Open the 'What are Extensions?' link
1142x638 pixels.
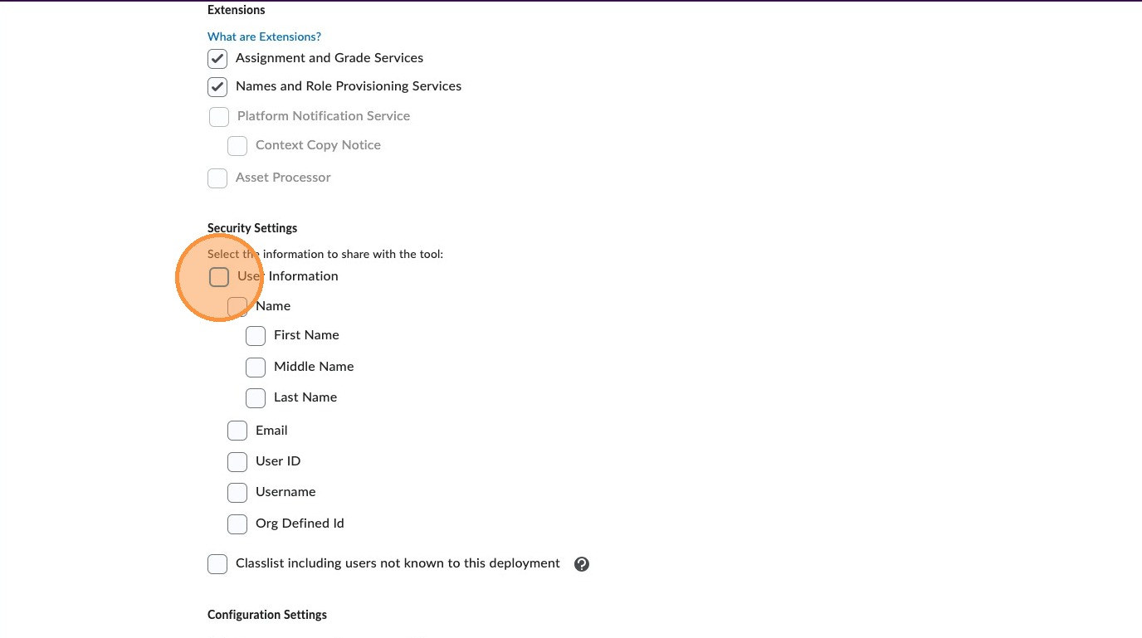point(264,37)
